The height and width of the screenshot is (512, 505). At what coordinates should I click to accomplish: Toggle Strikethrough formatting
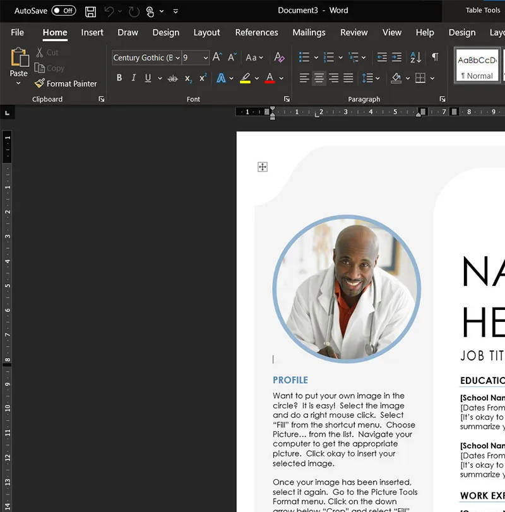(x=173, y=78)
